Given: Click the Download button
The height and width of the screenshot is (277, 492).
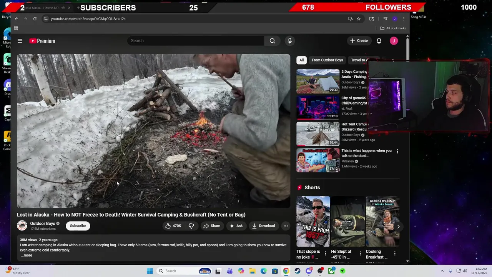Looking at the screenshot, I should (264, 226).
